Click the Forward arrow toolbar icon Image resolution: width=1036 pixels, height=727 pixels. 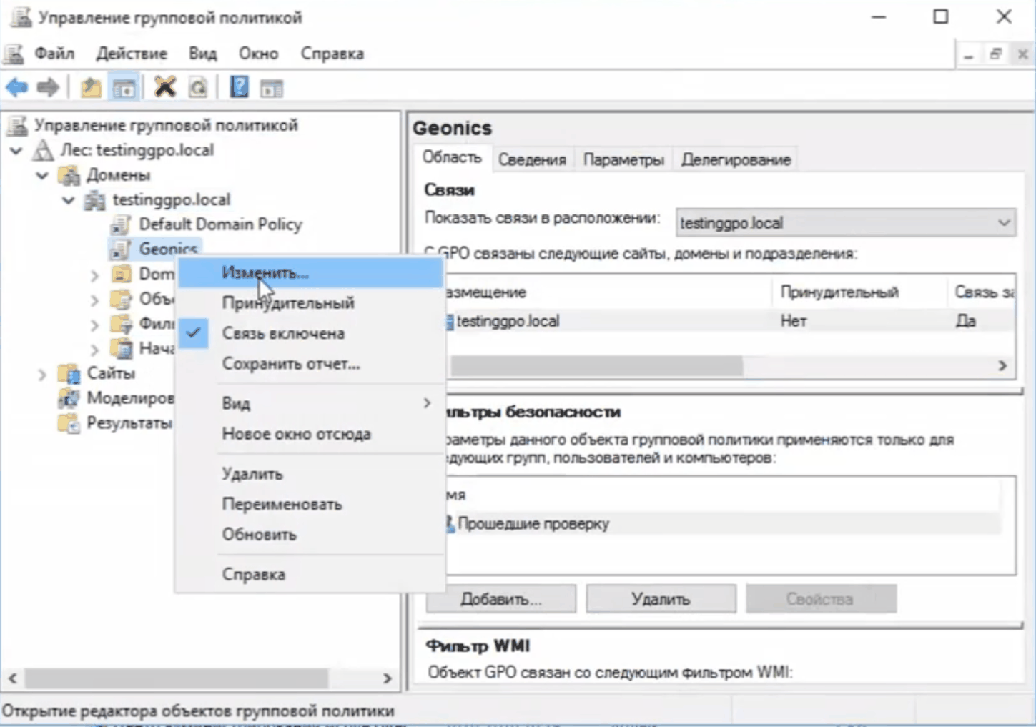coord(48,88)
